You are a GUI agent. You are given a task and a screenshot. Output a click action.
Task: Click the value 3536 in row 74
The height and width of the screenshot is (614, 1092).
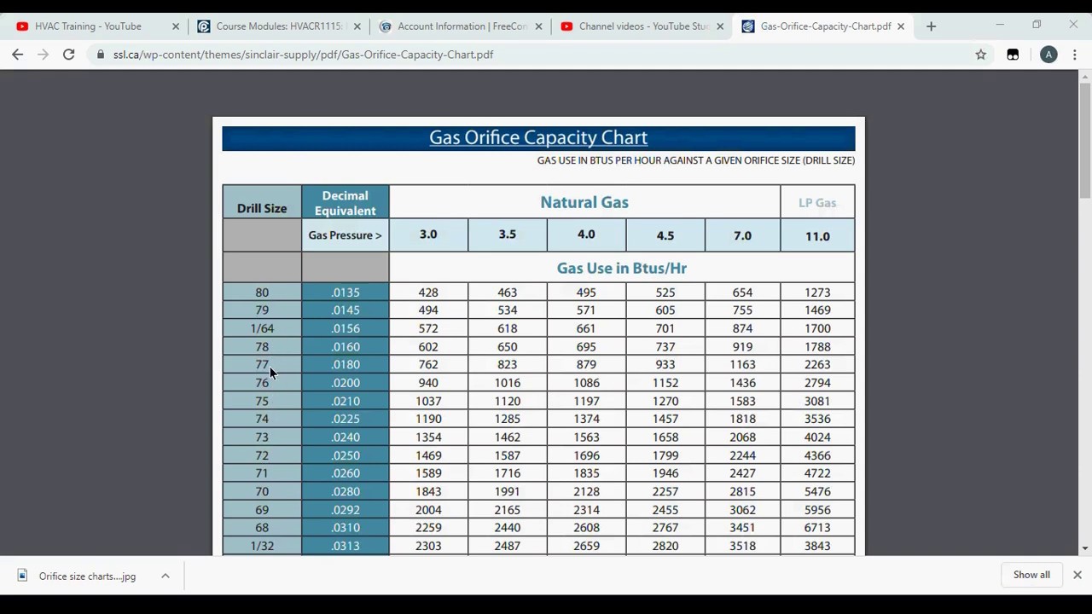click(817, 419)
